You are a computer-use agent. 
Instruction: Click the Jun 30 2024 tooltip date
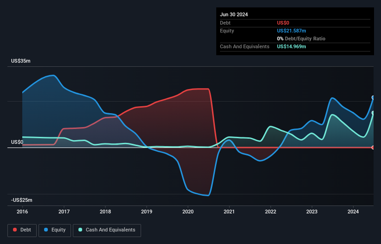234,14
